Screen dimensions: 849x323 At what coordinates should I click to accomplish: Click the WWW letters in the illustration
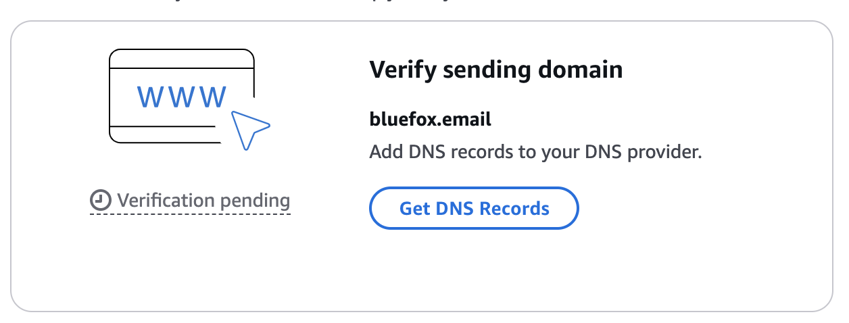point(182,97)
